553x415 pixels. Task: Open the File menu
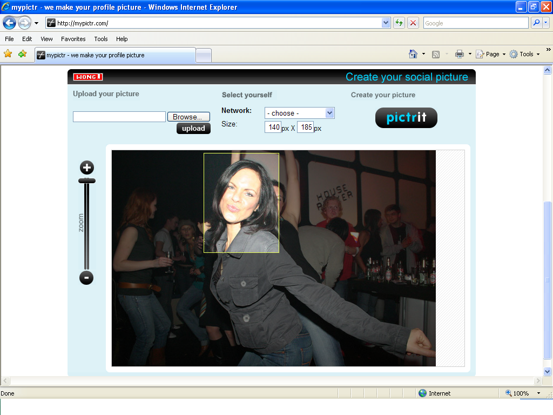(10, 39)
